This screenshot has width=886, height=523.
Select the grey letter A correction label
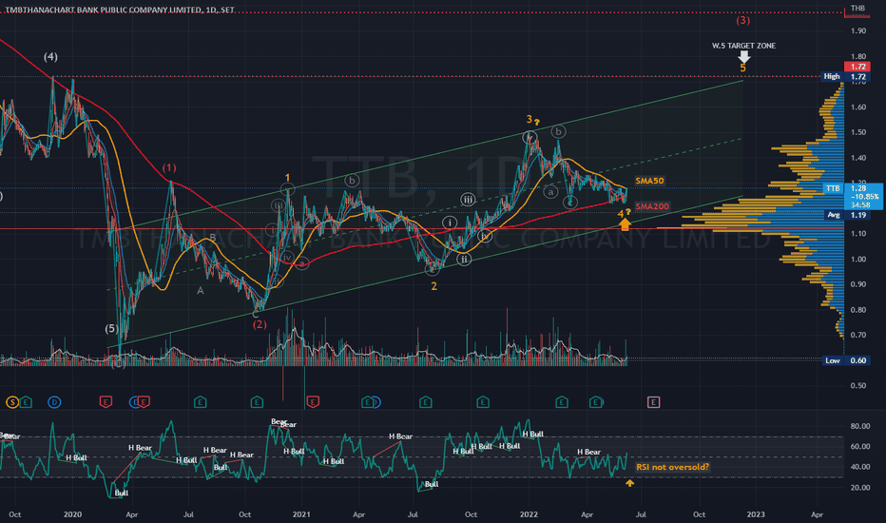(x=200, y=291)
